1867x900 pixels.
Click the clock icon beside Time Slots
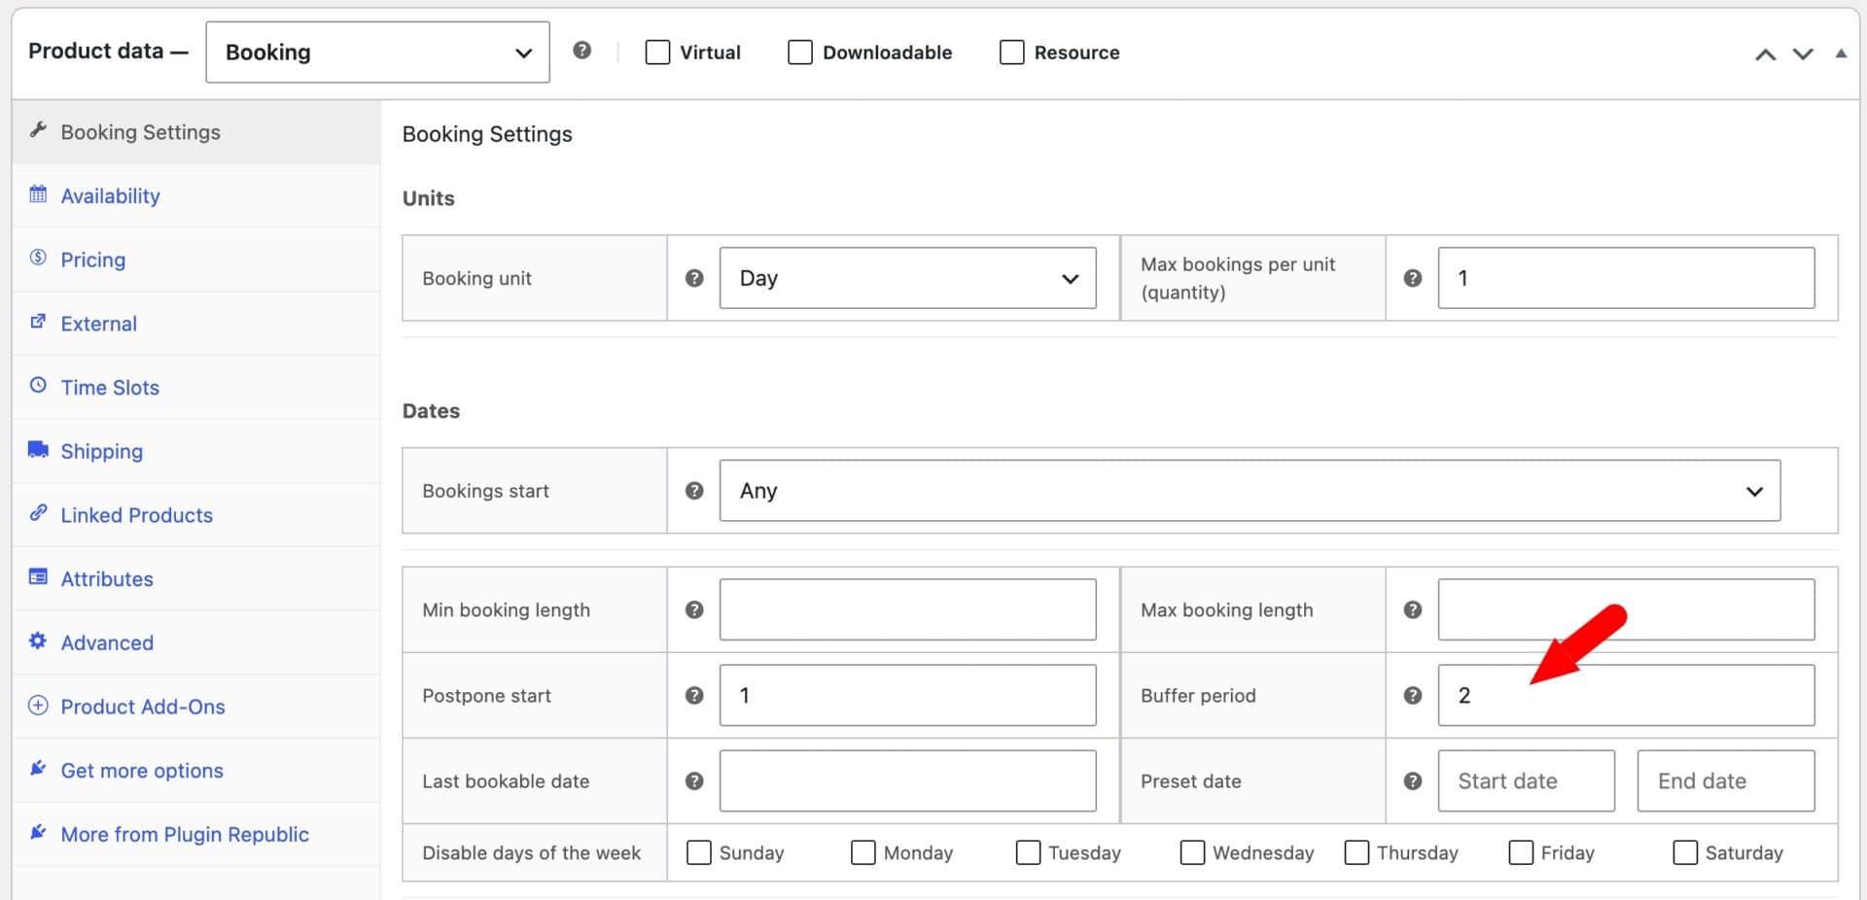(x=38, y=385)
